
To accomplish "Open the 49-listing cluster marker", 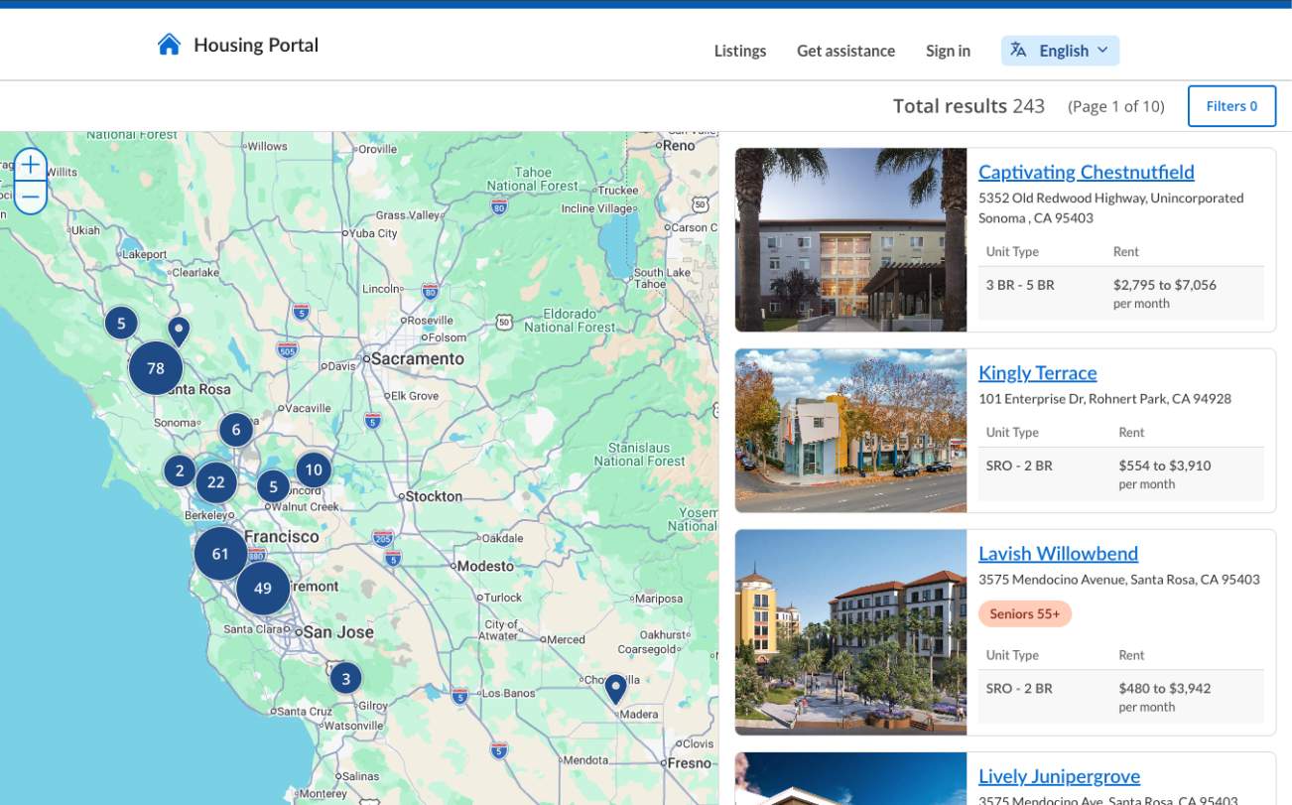I will (x=263, y=589).
